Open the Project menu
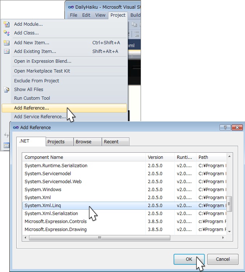The image size is (245, 272). (x=118, y=15)
